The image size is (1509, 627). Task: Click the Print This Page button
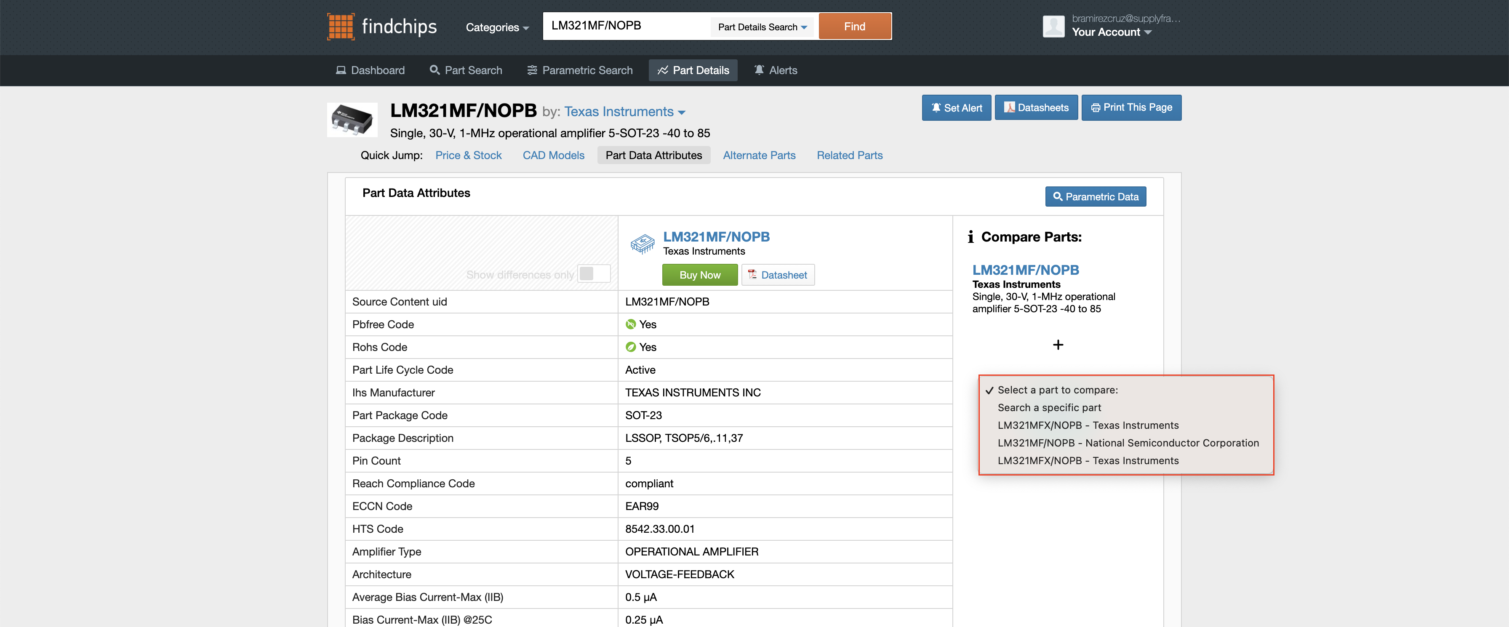tap(1131, 108)
